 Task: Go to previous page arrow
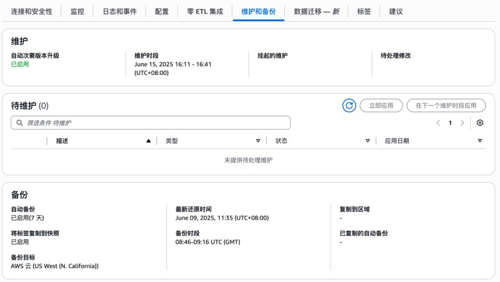pyautogui.click(x=438, y=123)
